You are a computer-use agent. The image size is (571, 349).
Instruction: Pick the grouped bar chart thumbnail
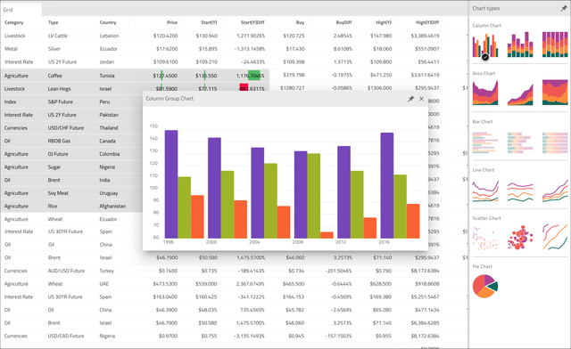485,142
